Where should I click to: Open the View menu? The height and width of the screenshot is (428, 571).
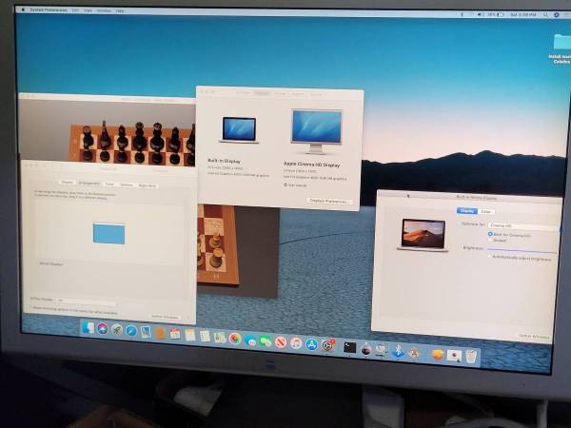(88, 10)
